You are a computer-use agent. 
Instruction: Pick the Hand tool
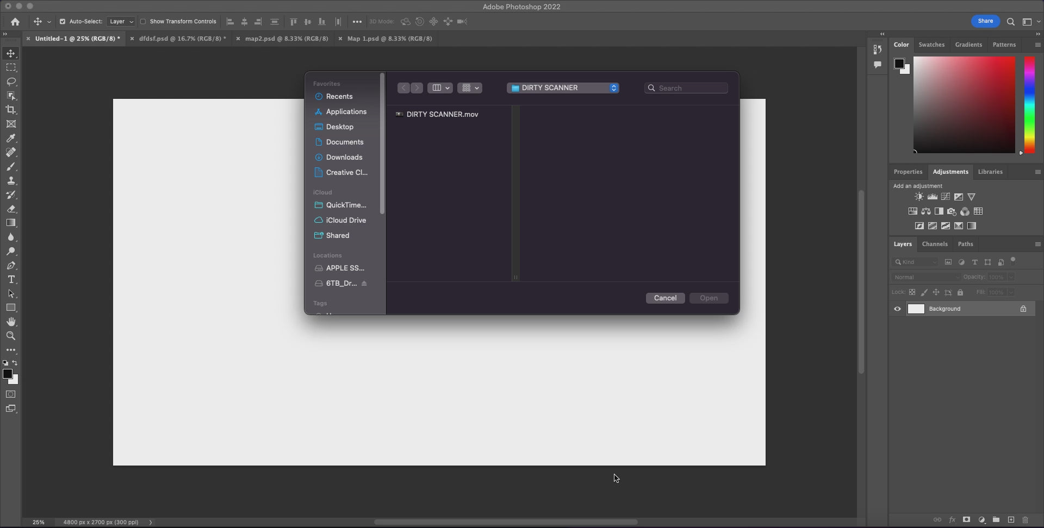[x=11, y=322]
